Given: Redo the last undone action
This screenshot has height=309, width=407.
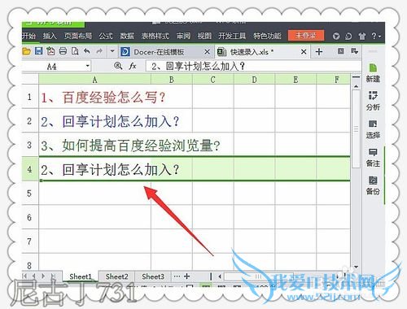Looking at the screenshot, I should pos(99,51).
